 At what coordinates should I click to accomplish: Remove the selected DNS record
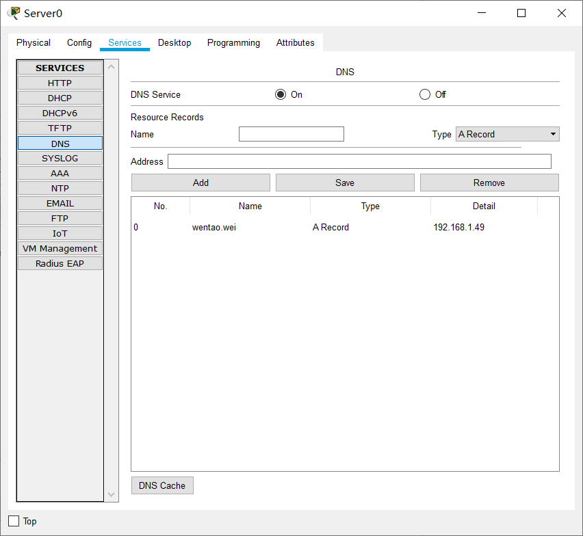click(x=489, y=183)
